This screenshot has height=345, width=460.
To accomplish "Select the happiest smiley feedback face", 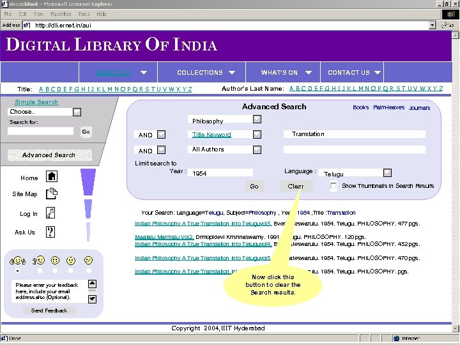I will [x=18, y=261].
